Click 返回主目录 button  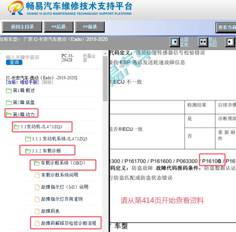pyautogui.click(x=22, y=27)
